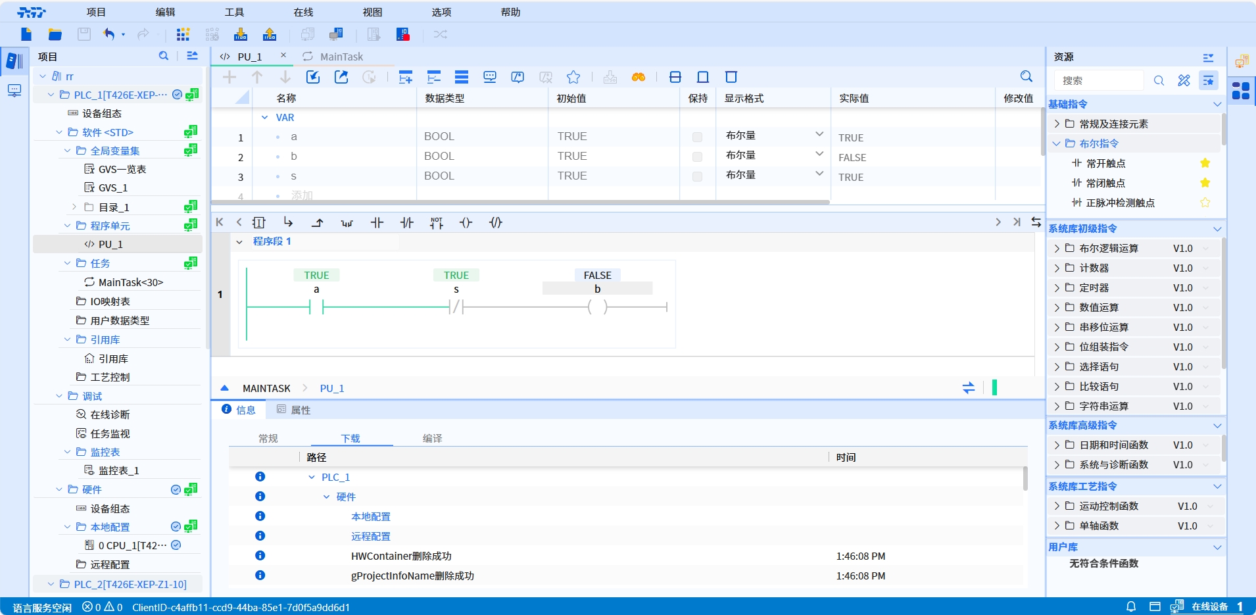Click the 本地配置 link in download log
The height and width of the screenshot is (615, 1256).
pos(370,517)
